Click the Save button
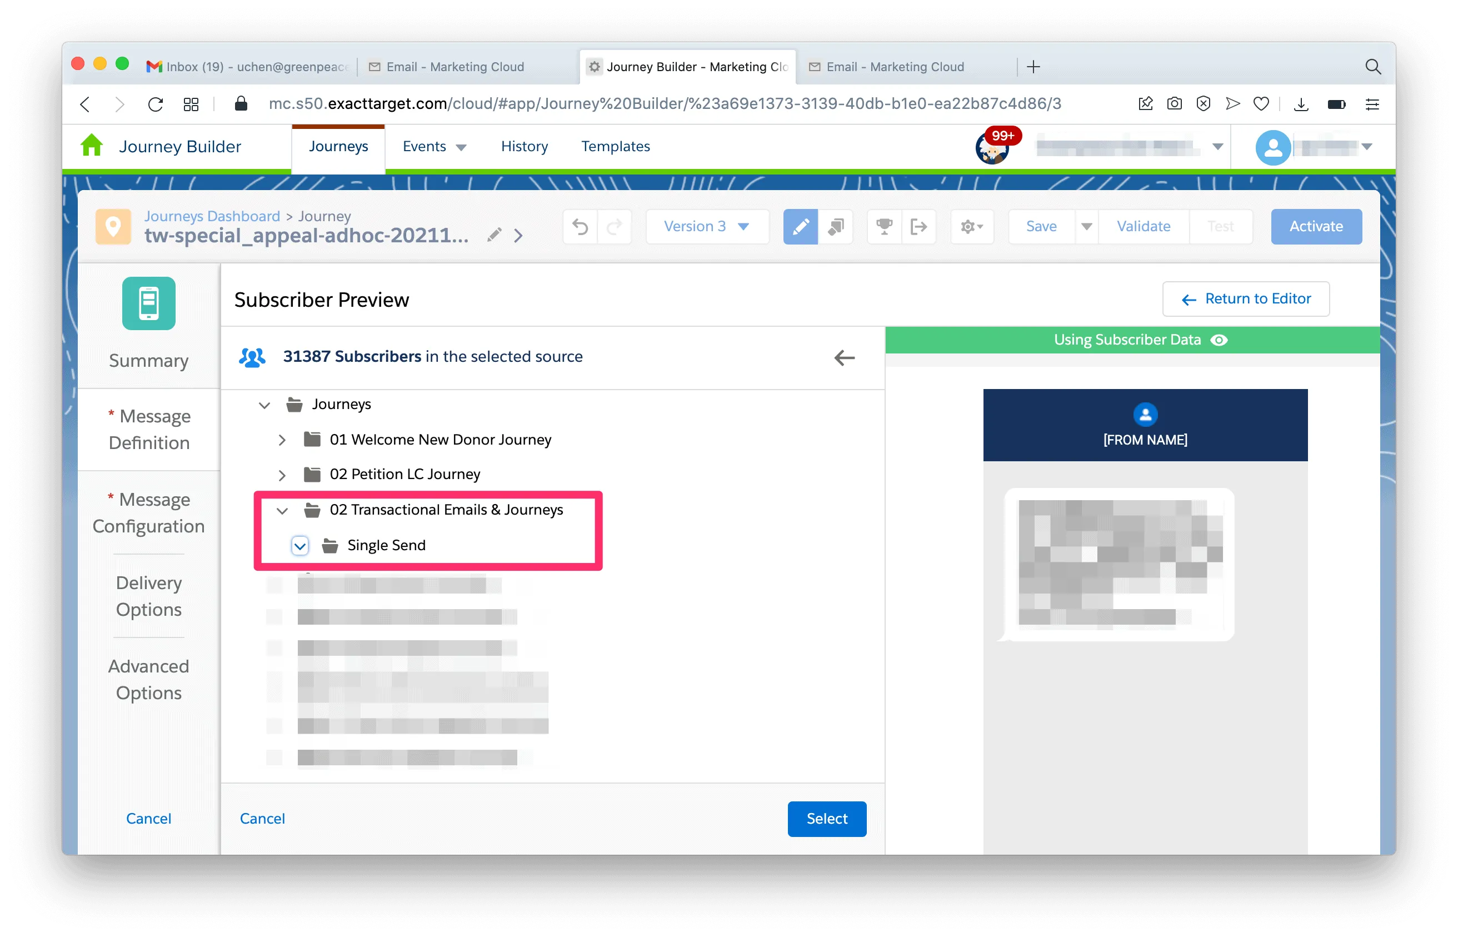Image resolution: width=1458 pixels, height=937 pixels. click(1041, 226)
